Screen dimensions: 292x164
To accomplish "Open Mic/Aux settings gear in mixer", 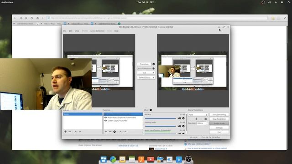I will [x=183, y=118].
